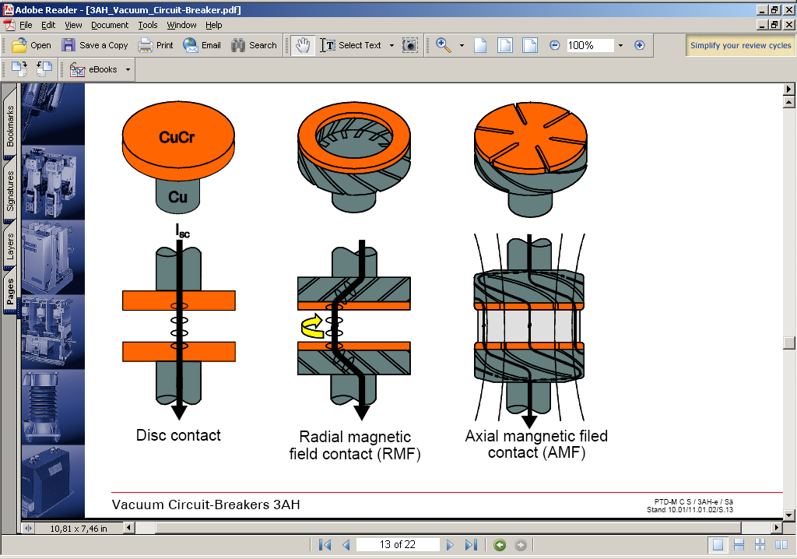
Task: Minimize the Adobe Reader window
Action: click(762, 9)
